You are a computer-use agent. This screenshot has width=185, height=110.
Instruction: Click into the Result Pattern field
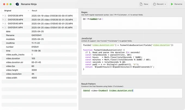coord(132,93)
